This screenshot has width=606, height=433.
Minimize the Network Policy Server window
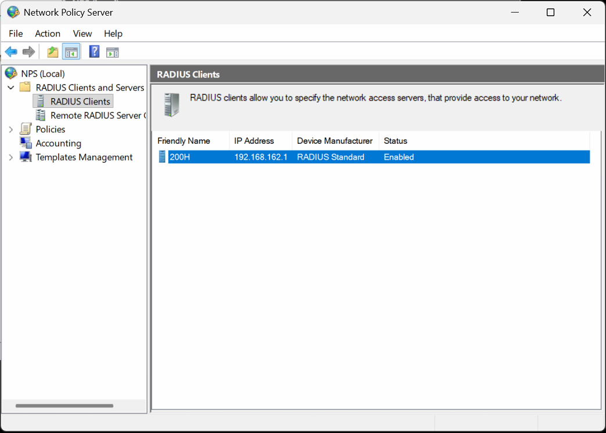[x=515, y=12]
